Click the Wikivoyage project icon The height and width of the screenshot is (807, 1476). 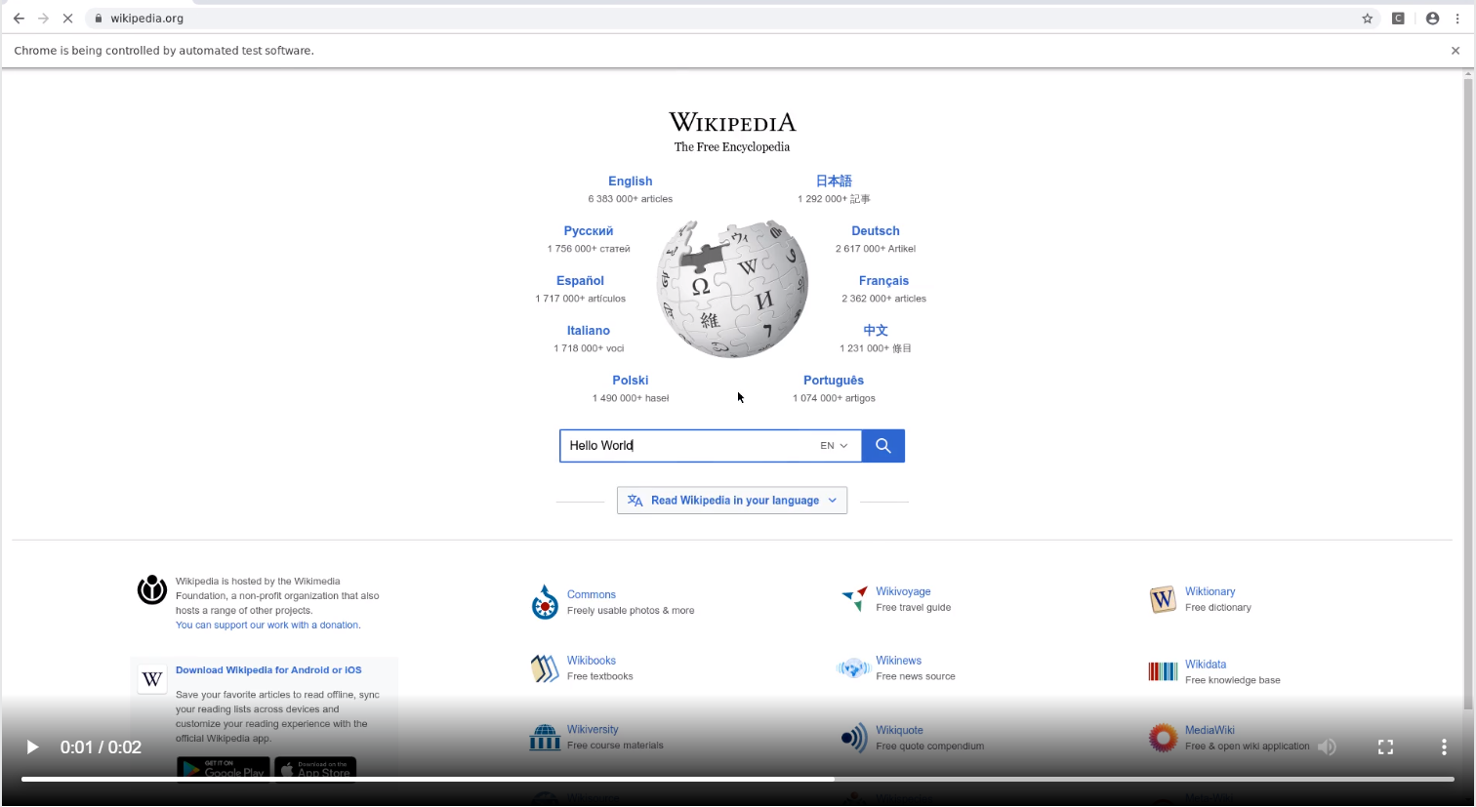pos(854,598)
